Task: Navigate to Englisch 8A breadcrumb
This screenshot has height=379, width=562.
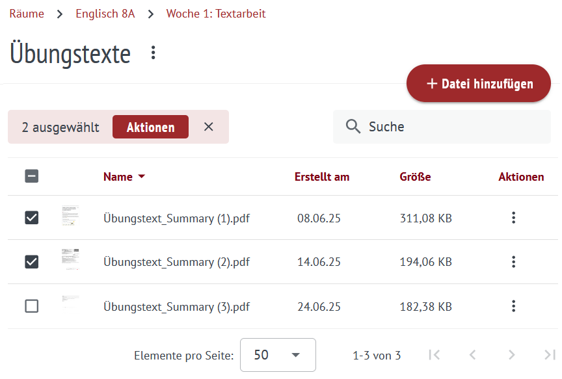Action: coord(105,14)
